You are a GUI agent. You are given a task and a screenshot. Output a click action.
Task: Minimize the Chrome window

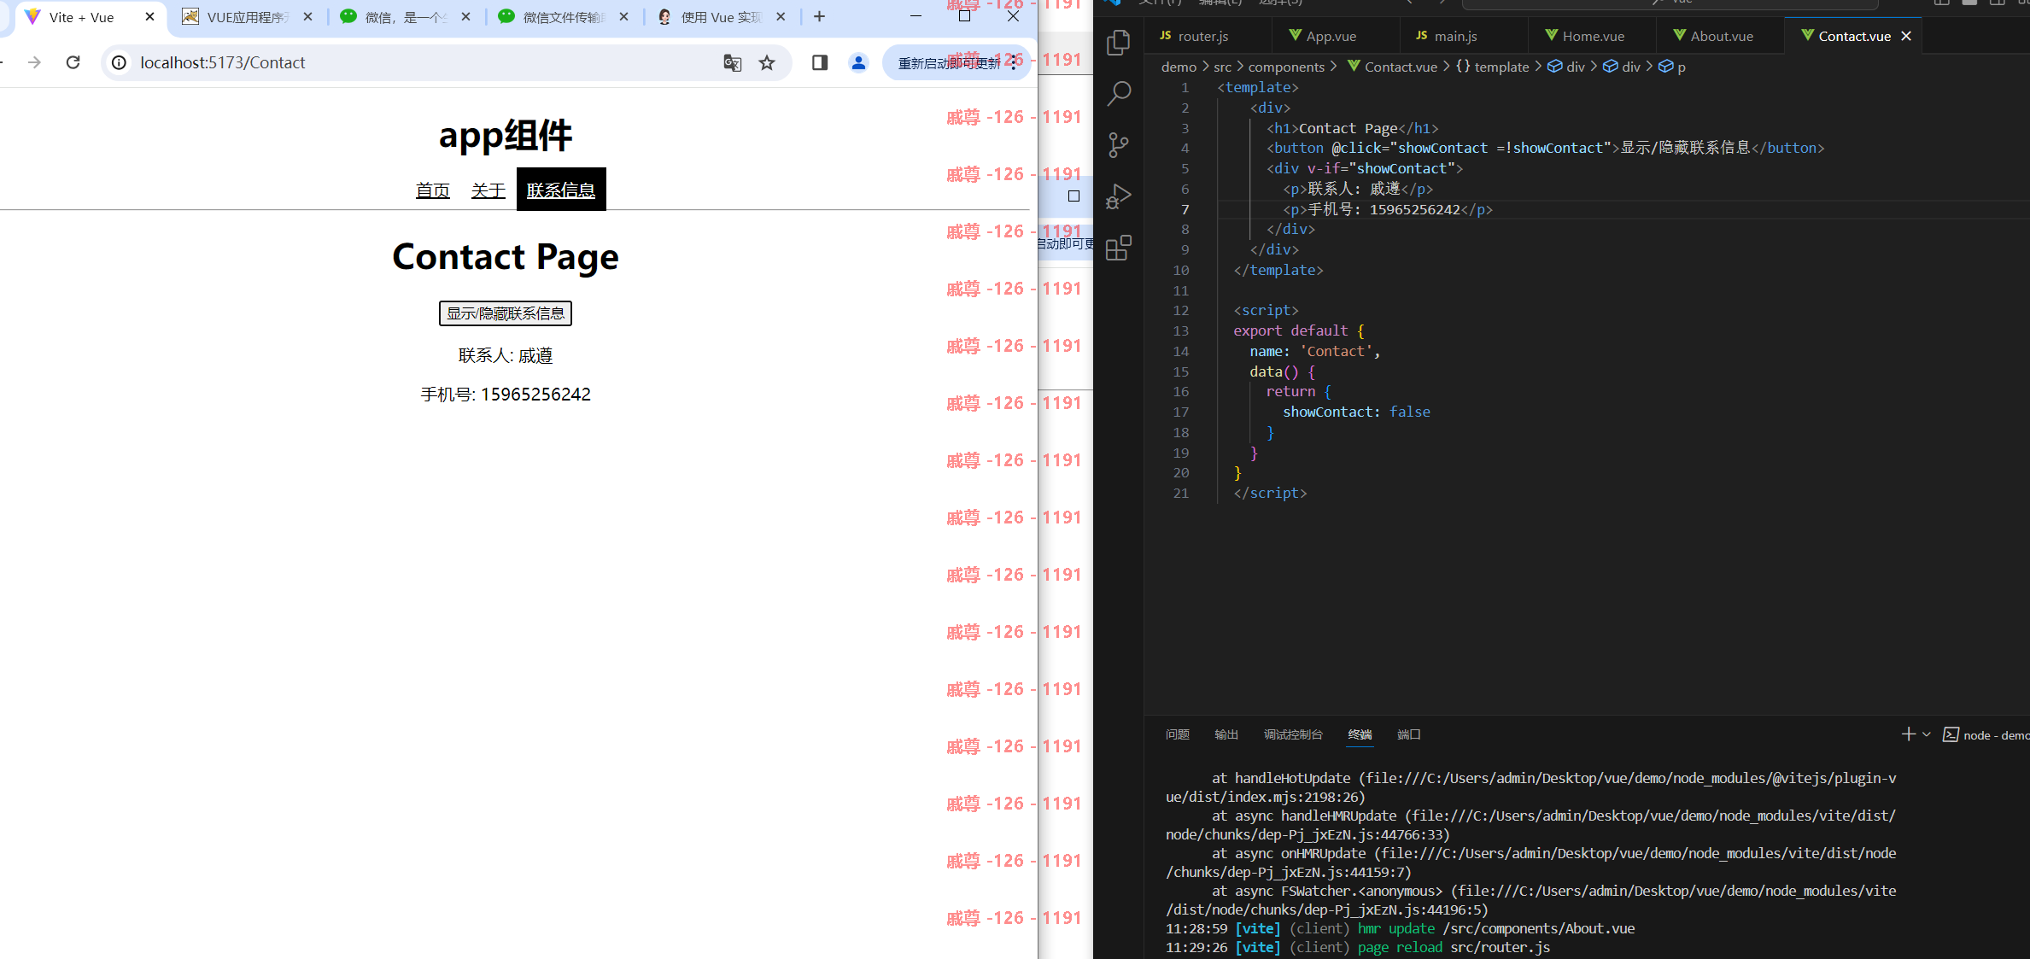pos(916,15)
